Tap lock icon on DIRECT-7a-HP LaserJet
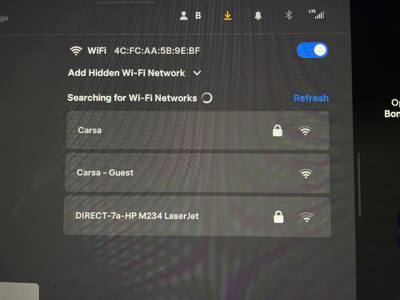 coord(278,217)
